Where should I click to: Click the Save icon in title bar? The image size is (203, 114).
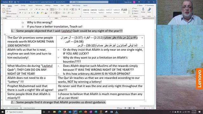pos(15,2)
